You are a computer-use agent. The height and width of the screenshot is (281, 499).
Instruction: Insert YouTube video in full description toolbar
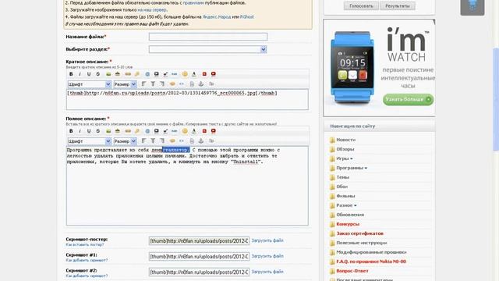[x=214, y=131]
